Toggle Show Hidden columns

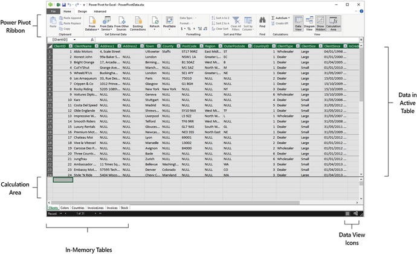pos(320,24)
